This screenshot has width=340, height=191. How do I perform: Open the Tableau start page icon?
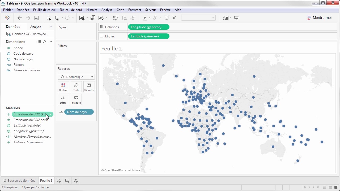pyautogui.click(x=7, y=18)
